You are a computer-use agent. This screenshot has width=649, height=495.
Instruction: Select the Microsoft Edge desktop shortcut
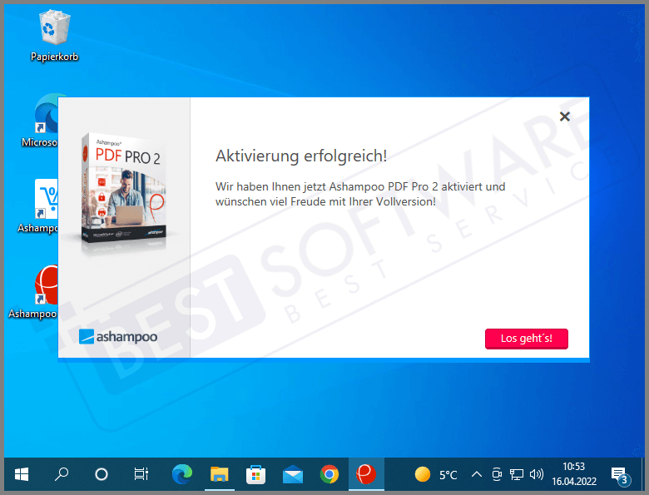42,121
